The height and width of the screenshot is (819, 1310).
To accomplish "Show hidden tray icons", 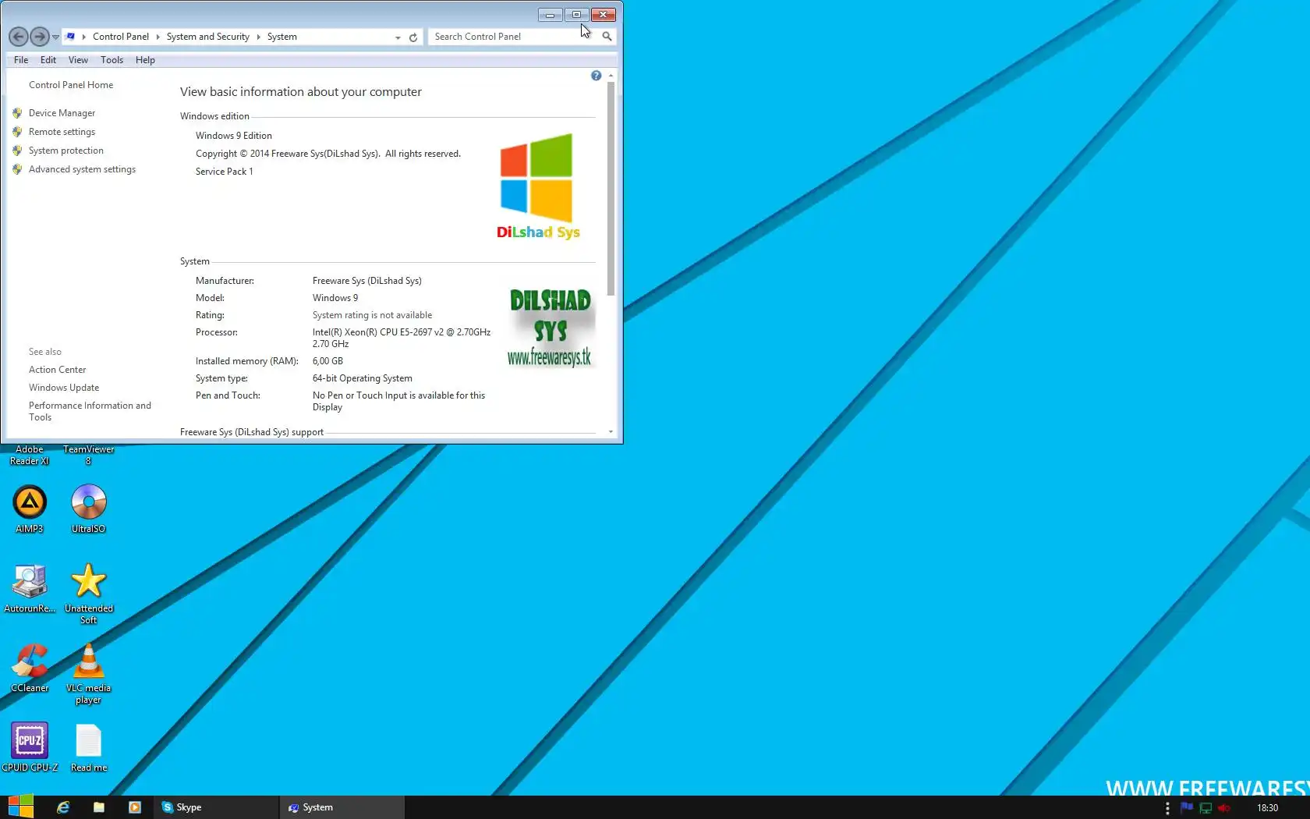I will pos(1167,808).
